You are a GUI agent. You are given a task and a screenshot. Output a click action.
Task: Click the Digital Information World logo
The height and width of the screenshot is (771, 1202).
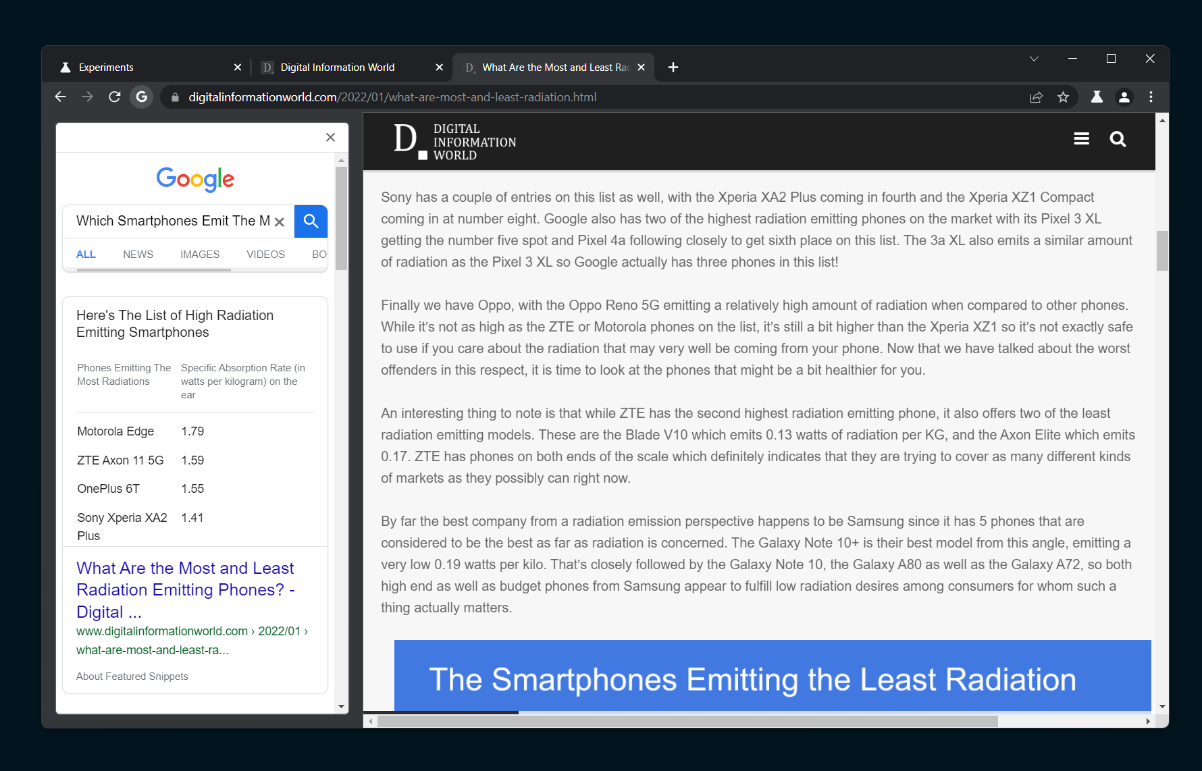tap(454, 142)
